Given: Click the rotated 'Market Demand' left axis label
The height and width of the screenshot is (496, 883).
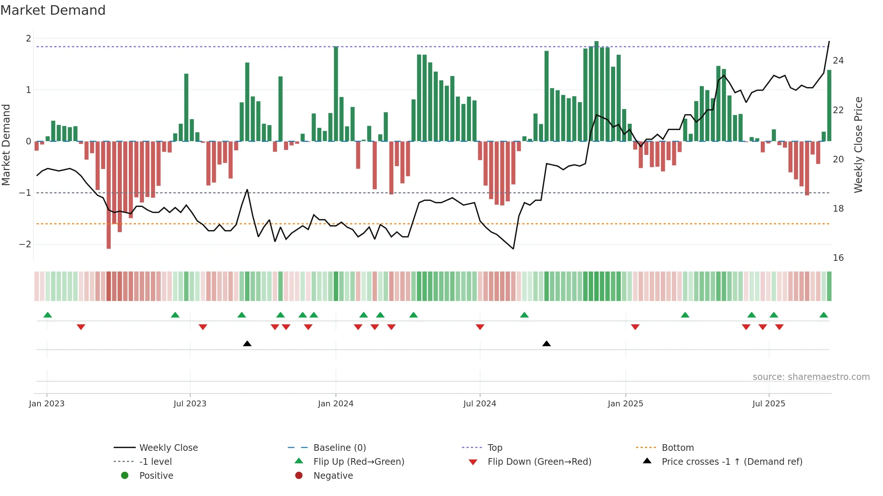Looking at the screenshot, I should pyautogui.click(x=6, y=145).
